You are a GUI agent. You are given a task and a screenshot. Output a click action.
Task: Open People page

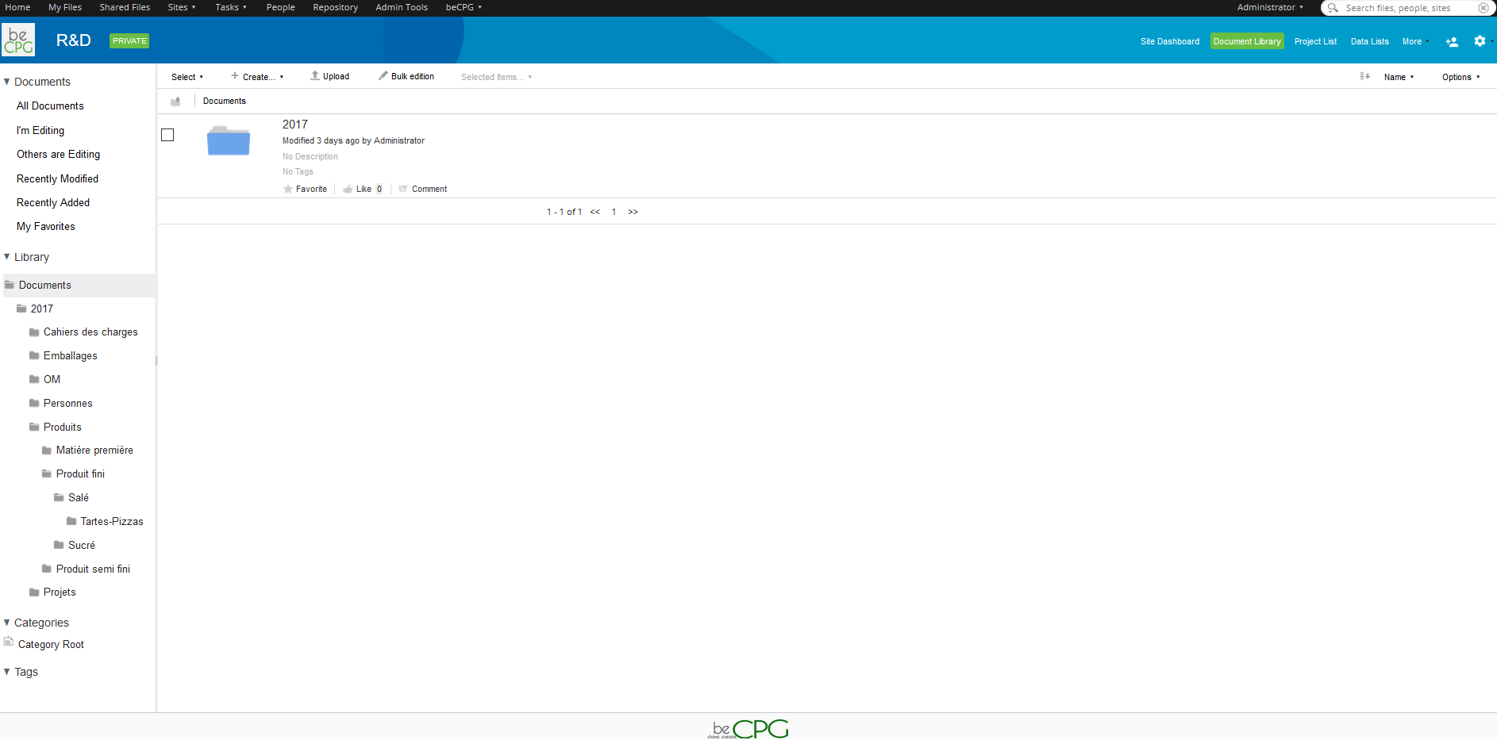coord(281,7)
